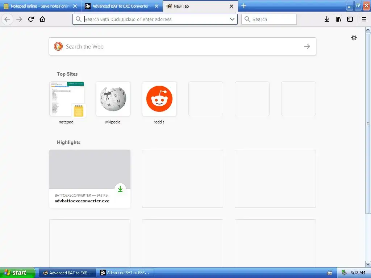
Task: Click the Top Sites heading
Action: pos(67,74)
